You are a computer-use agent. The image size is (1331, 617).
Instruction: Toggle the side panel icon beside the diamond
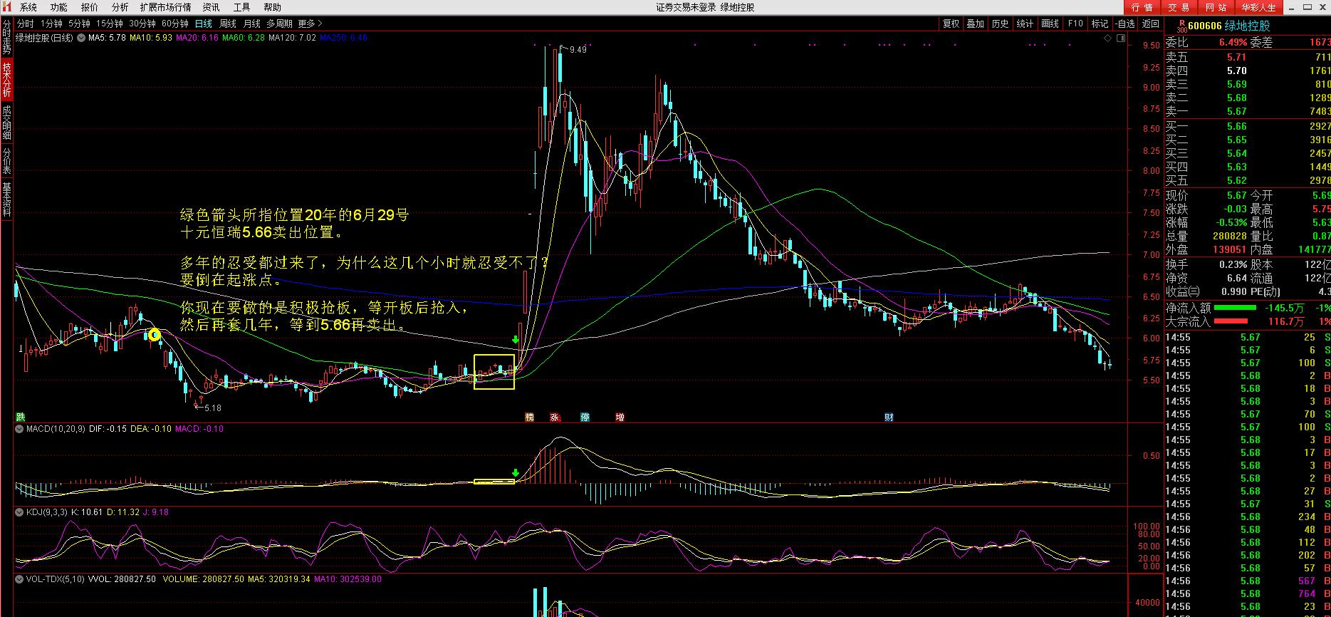[1121, 38]
